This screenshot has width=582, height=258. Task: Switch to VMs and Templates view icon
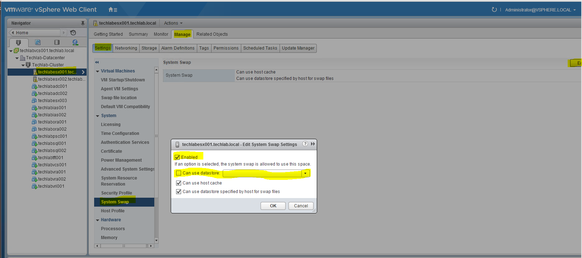(38, 42)
